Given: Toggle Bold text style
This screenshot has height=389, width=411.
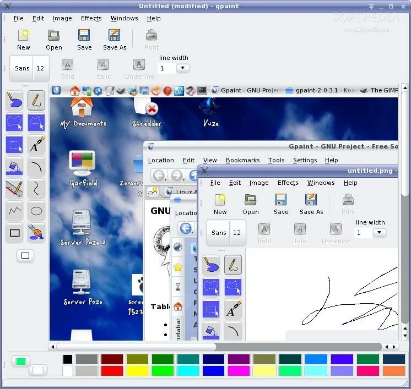Looking at the screenshot, I should [67, 69].
